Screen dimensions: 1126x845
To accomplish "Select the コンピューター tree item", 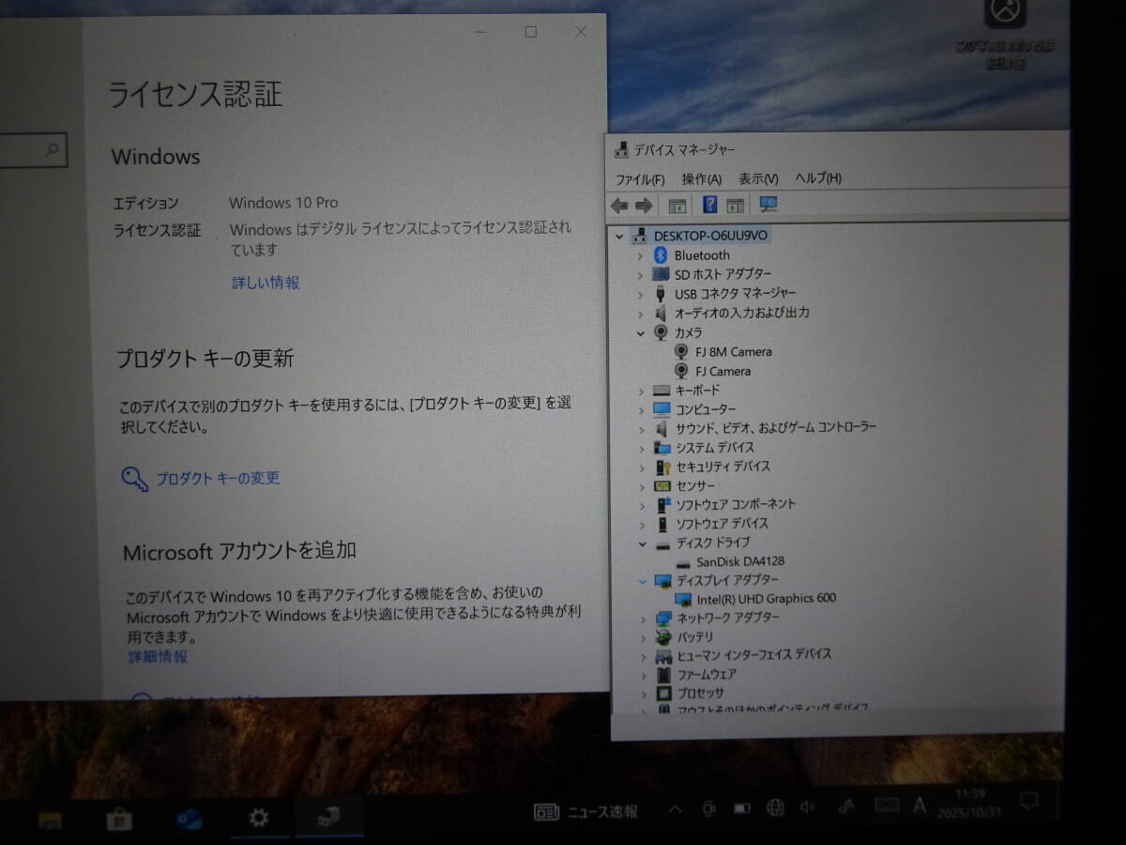I will click(x=706, y=409).
